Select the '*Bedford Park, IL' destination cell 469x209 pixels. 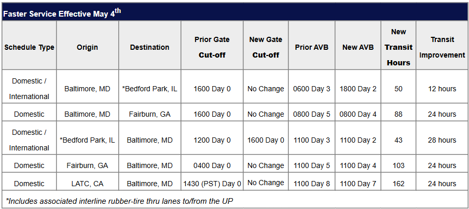click(x=149, y=89)
